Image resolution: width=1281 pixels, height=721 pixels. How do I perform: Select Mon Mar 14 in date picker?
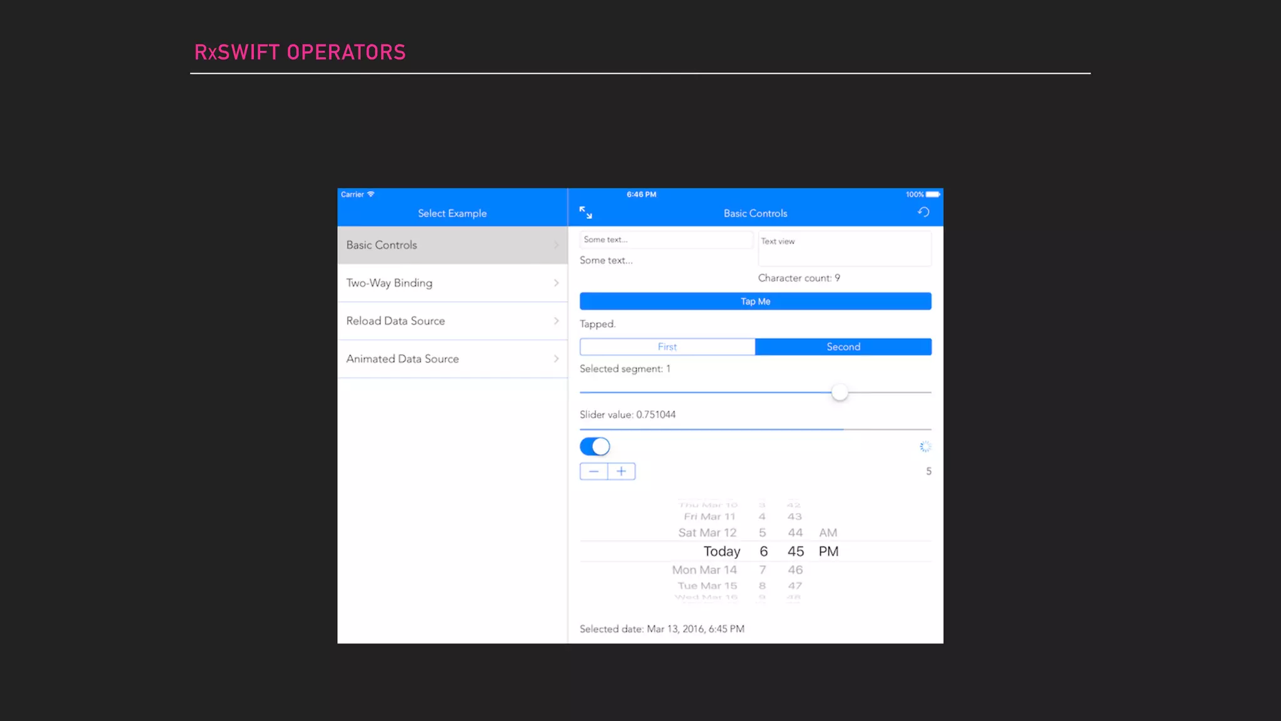tap(704, 570)
